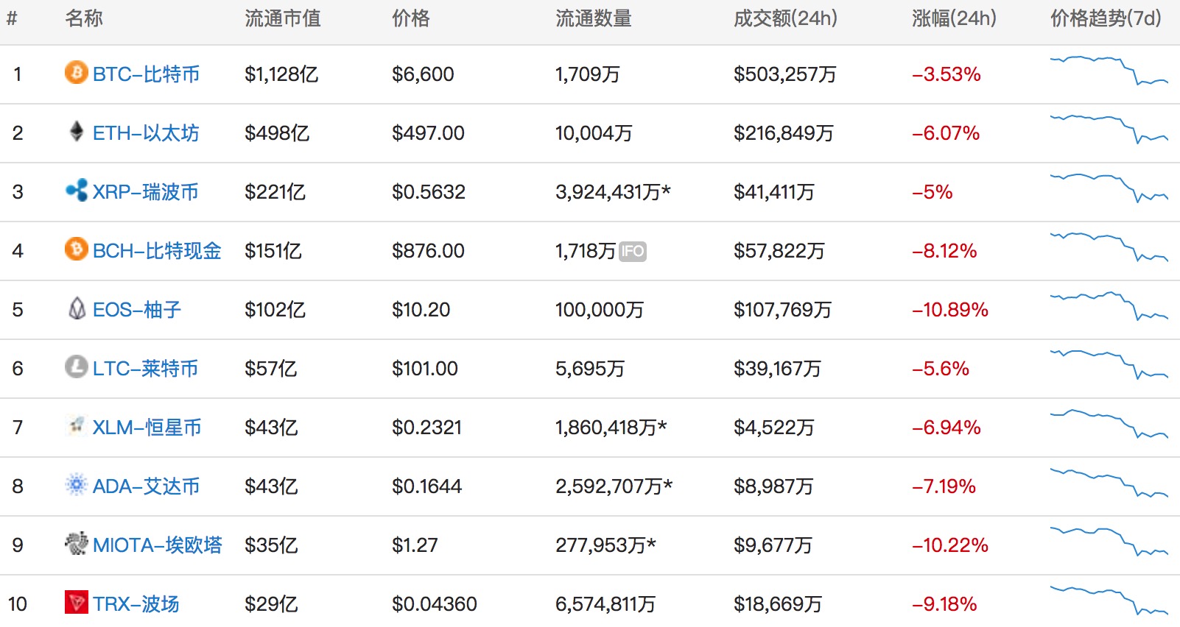
Task: Click EOS price $10.20
Action: pyautogui.click(x=421, y=310)
